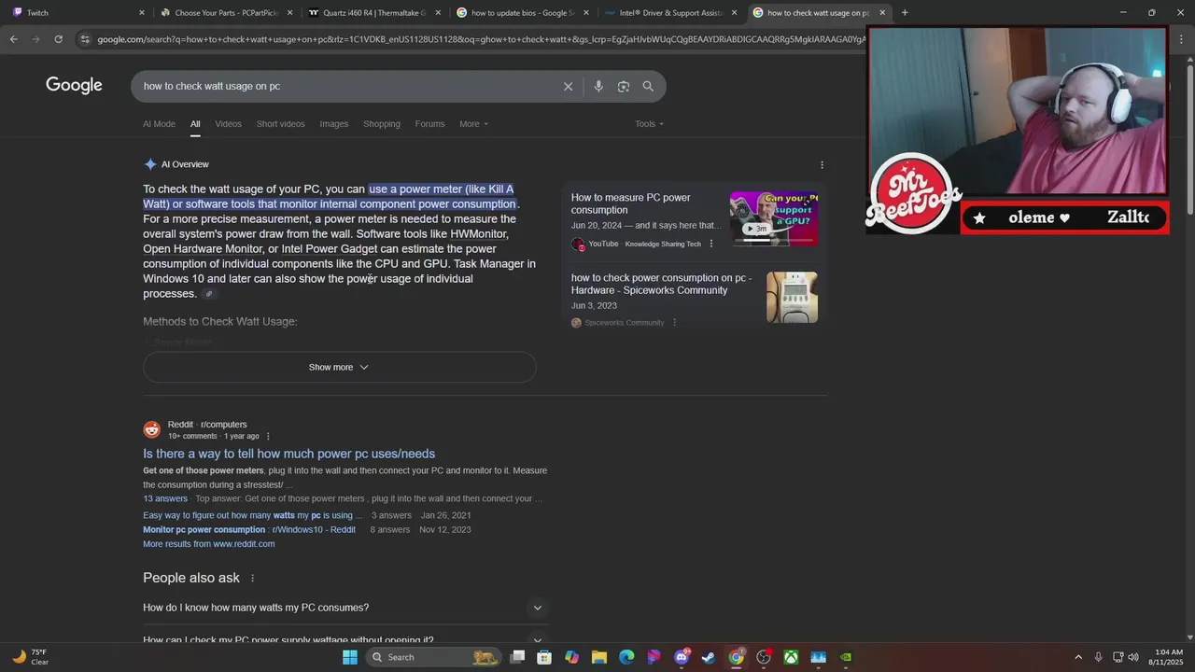Image resolution: width=1195 pixels, height=672 pixels.
Task: Open OBS Studio from taskbar
Action: [764, 657]
